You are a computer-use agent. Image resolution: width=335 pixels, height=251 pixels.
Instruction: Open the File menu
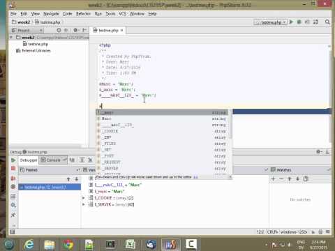[x=13, y=14]
